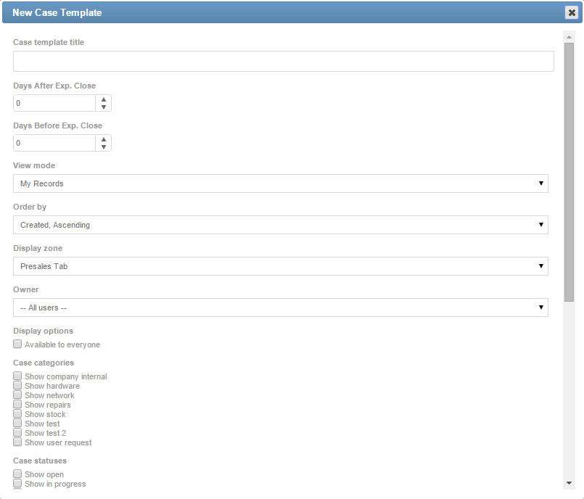This screenshot has width=584, height=499.
Task: Click the Case template title field
Action: click(284, 62)
